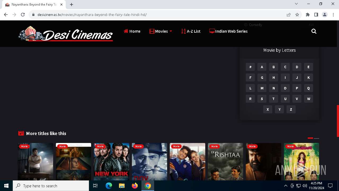Screen dimensions: 339x191
Task: Filter movies by letter V
Action: pos(297,99)
